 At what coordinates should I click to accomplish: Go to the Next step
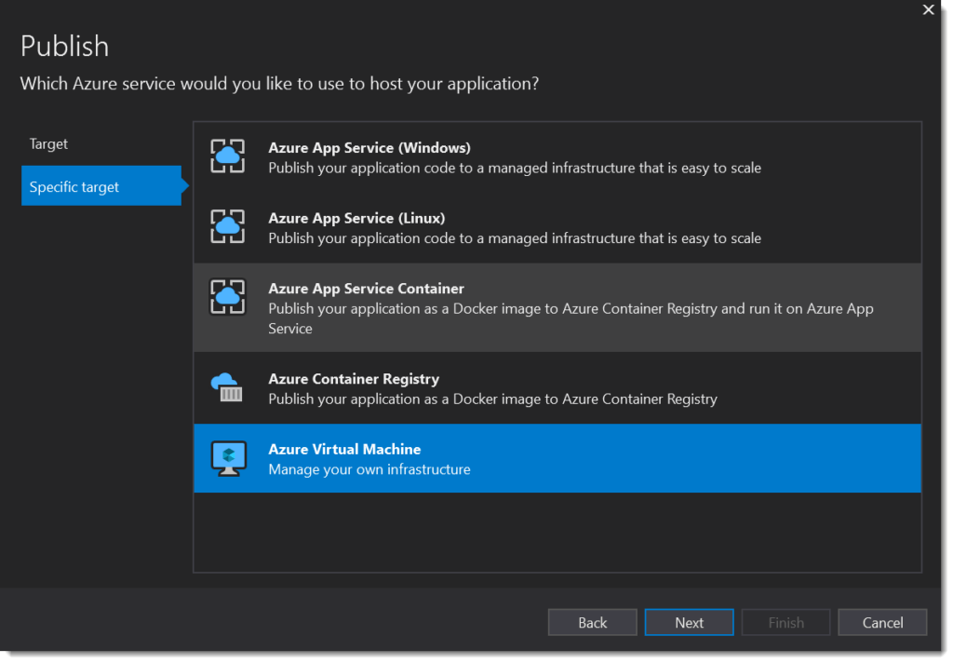(x=690, y=623)
